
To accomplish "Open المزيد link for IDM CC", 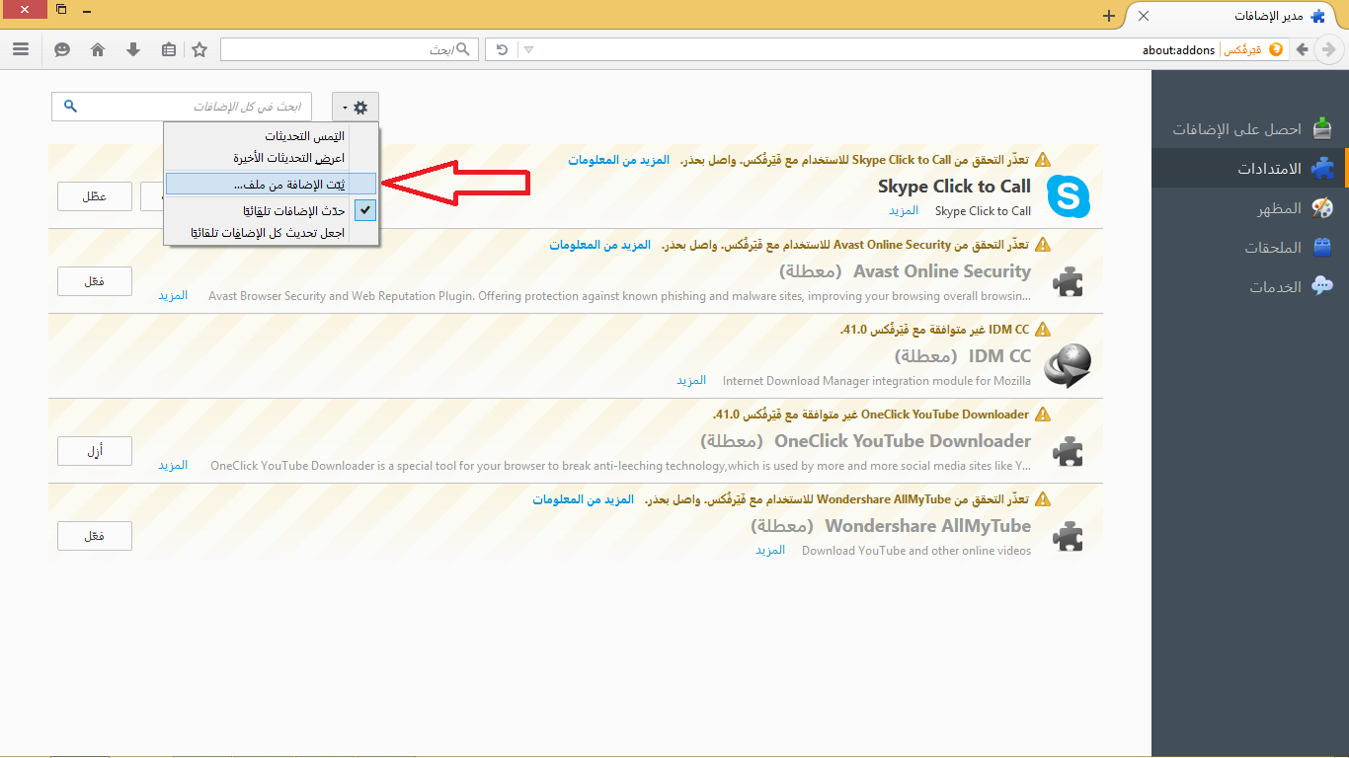I will (691, 380).
